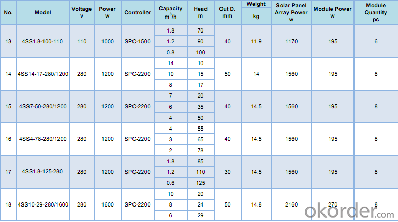This screenshot has height=222, width=398.
Task: Click module quantity 6 cell
Action: tap(376, 41)
